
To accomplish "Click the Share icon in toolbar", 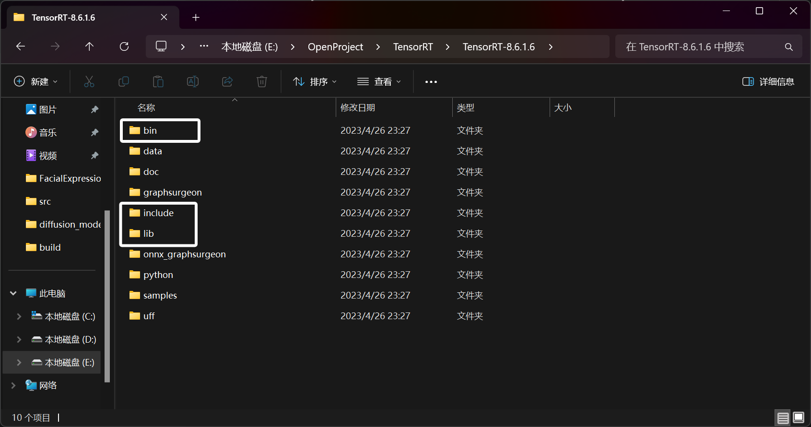I will (x=227, y=81).
